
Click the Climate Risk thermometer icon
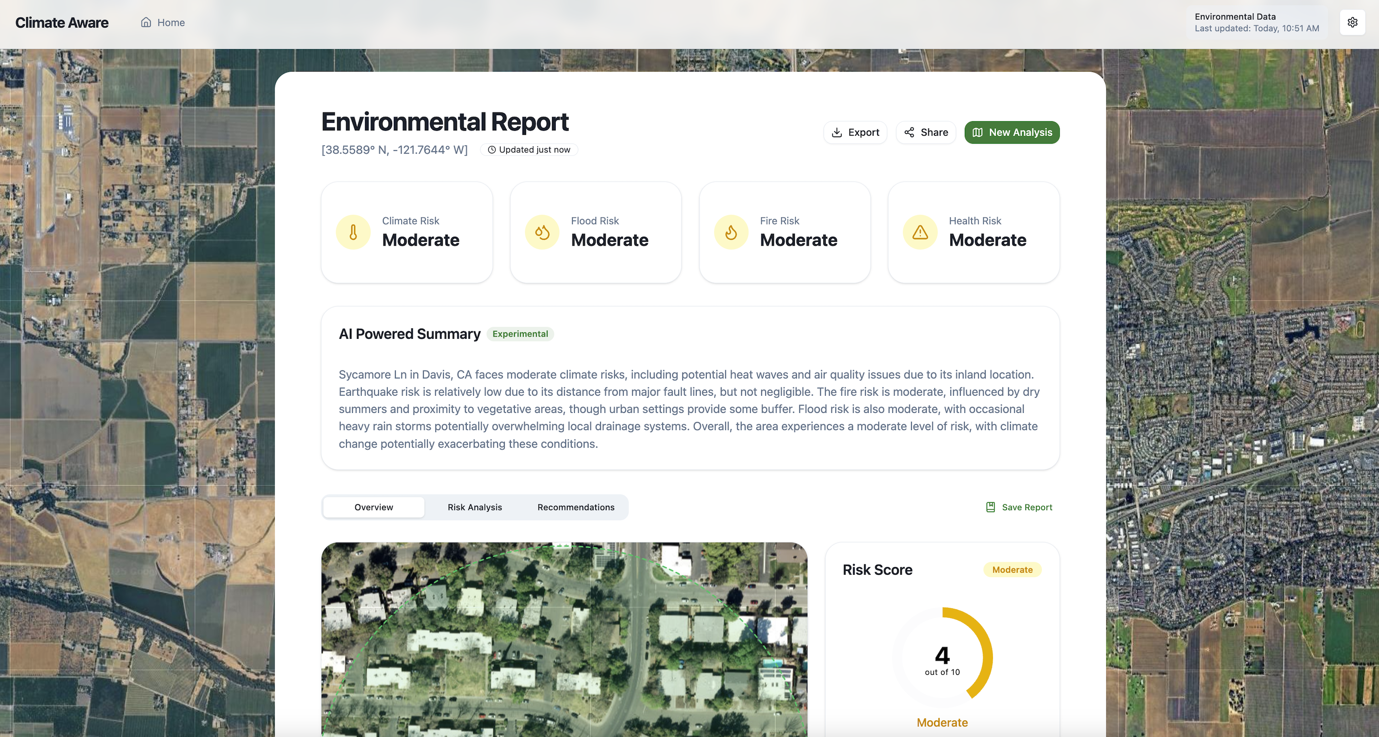pos(353,232)
